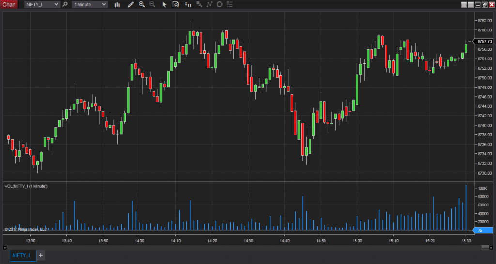
Task: Click the instrument search magnifier icon
Action: pyautogui.click(x=65, y=4)
